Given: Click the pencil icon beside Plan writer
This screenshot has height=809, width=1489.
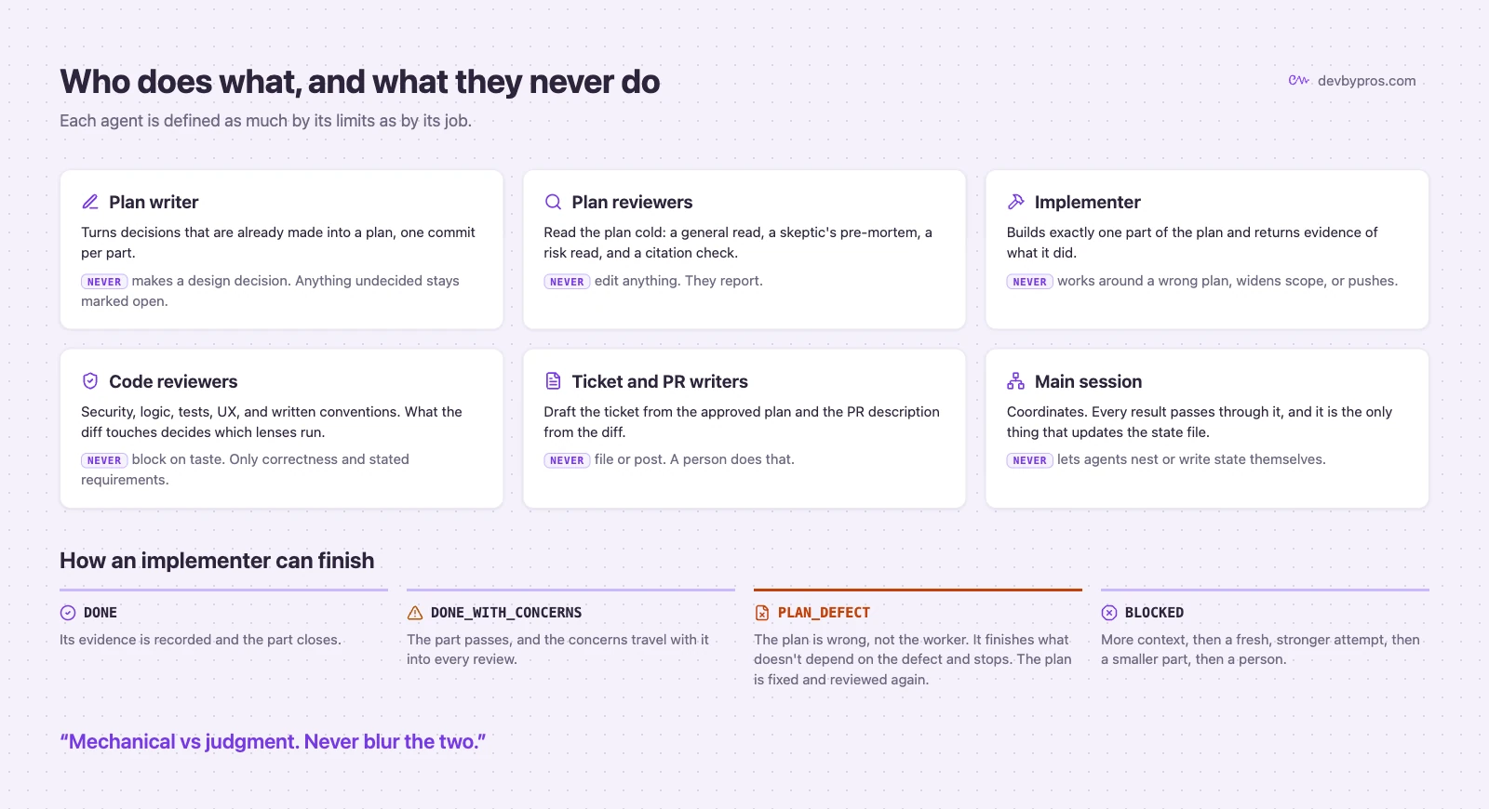Looking at the screenshot, I should [x=90, y=202].
